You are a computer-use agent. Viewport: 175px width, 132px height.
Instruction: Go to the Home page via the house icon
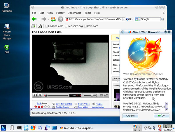[x=40, y=26]
